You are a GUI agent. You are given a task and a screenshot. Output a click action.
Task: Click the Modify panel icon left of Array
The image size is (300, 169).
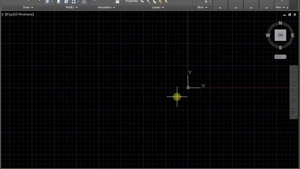point(66,2)
